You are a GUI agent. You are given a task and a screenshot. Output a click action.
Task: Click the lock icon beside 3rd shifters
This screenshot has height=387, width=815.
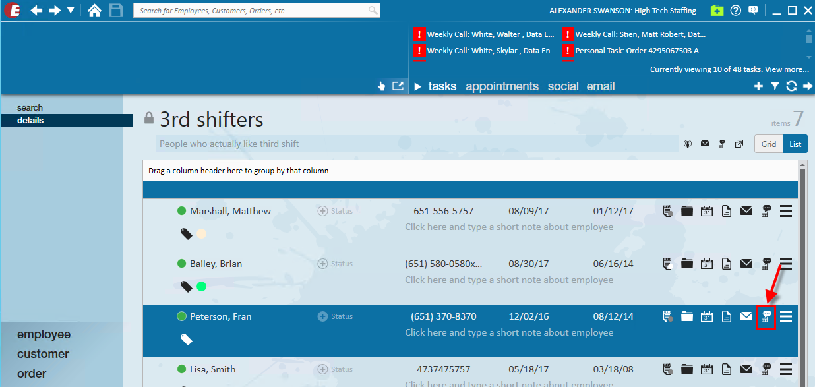pyautogui.click(x=149, y=119)
